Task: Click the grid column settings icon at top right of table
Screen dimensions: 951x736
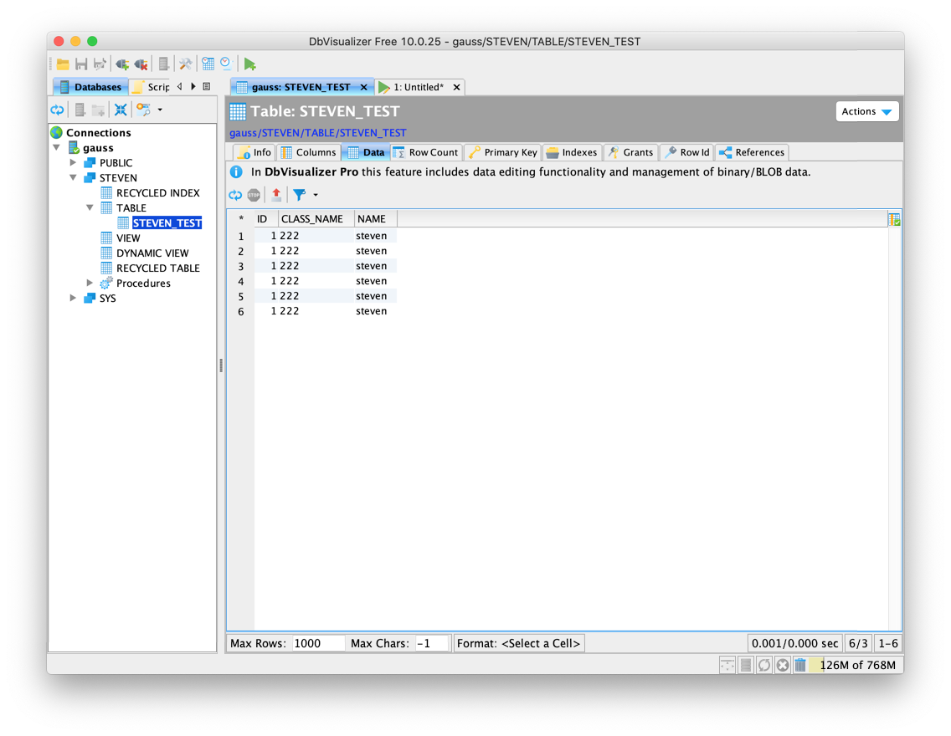Action: tap(894, 219)
